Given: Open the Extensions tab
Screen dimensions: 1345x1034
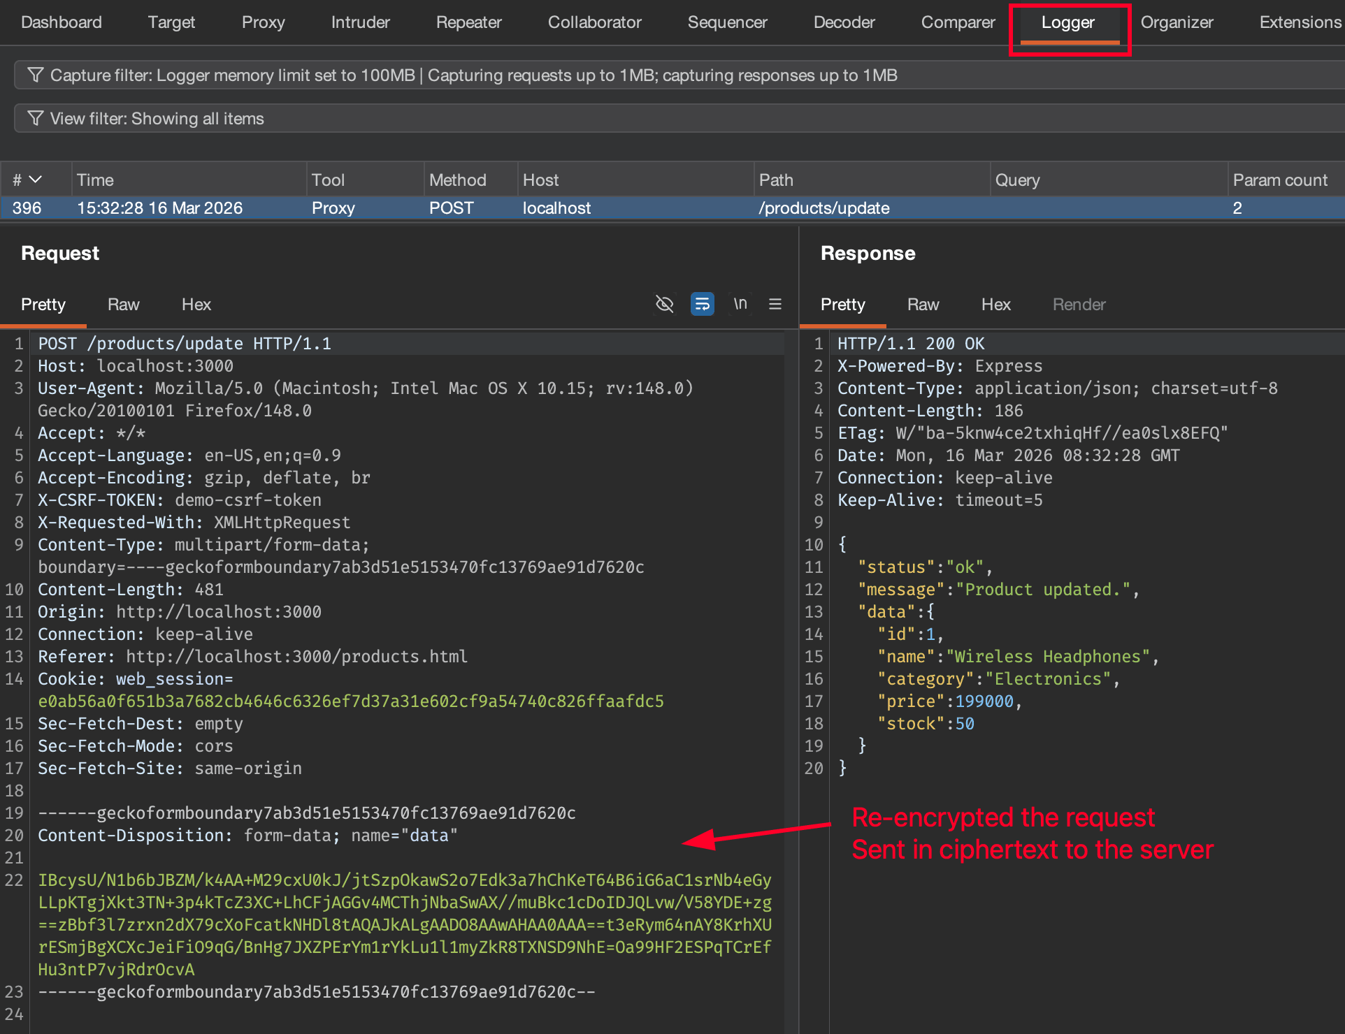Looking at the screenshot, I should [x=1299, y=22].
